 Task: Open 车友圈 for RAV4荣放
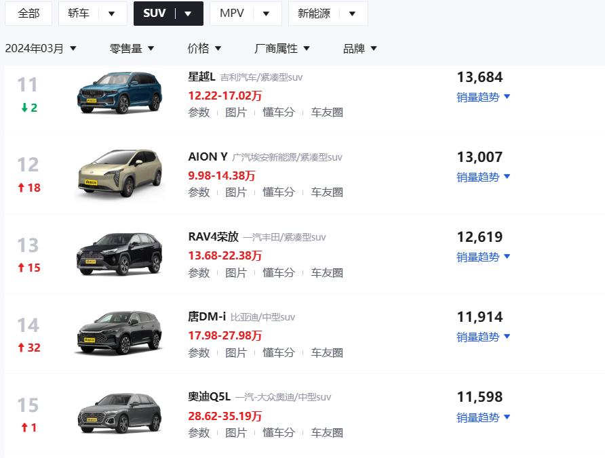tap(327, 273)
